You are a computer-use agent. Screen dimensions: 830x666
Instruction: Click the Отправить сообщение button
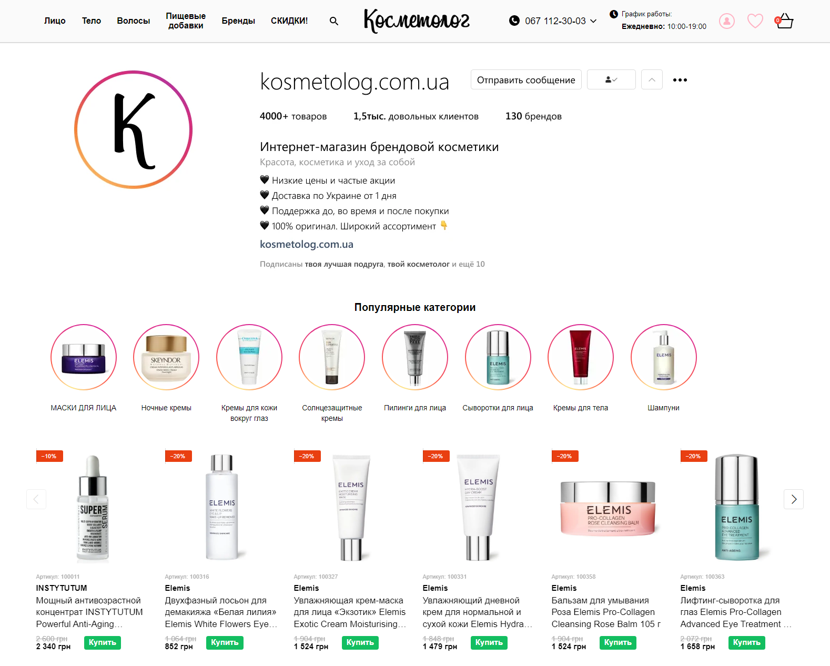pyautogui.click(x=526, y=79)
